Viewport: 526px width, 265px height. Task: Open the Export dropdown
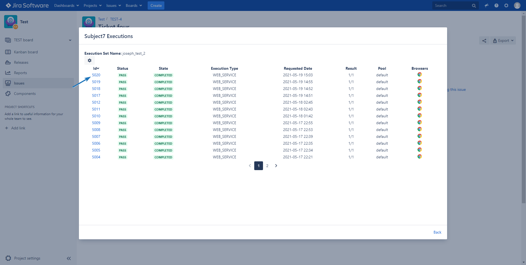tap(503, 41)
